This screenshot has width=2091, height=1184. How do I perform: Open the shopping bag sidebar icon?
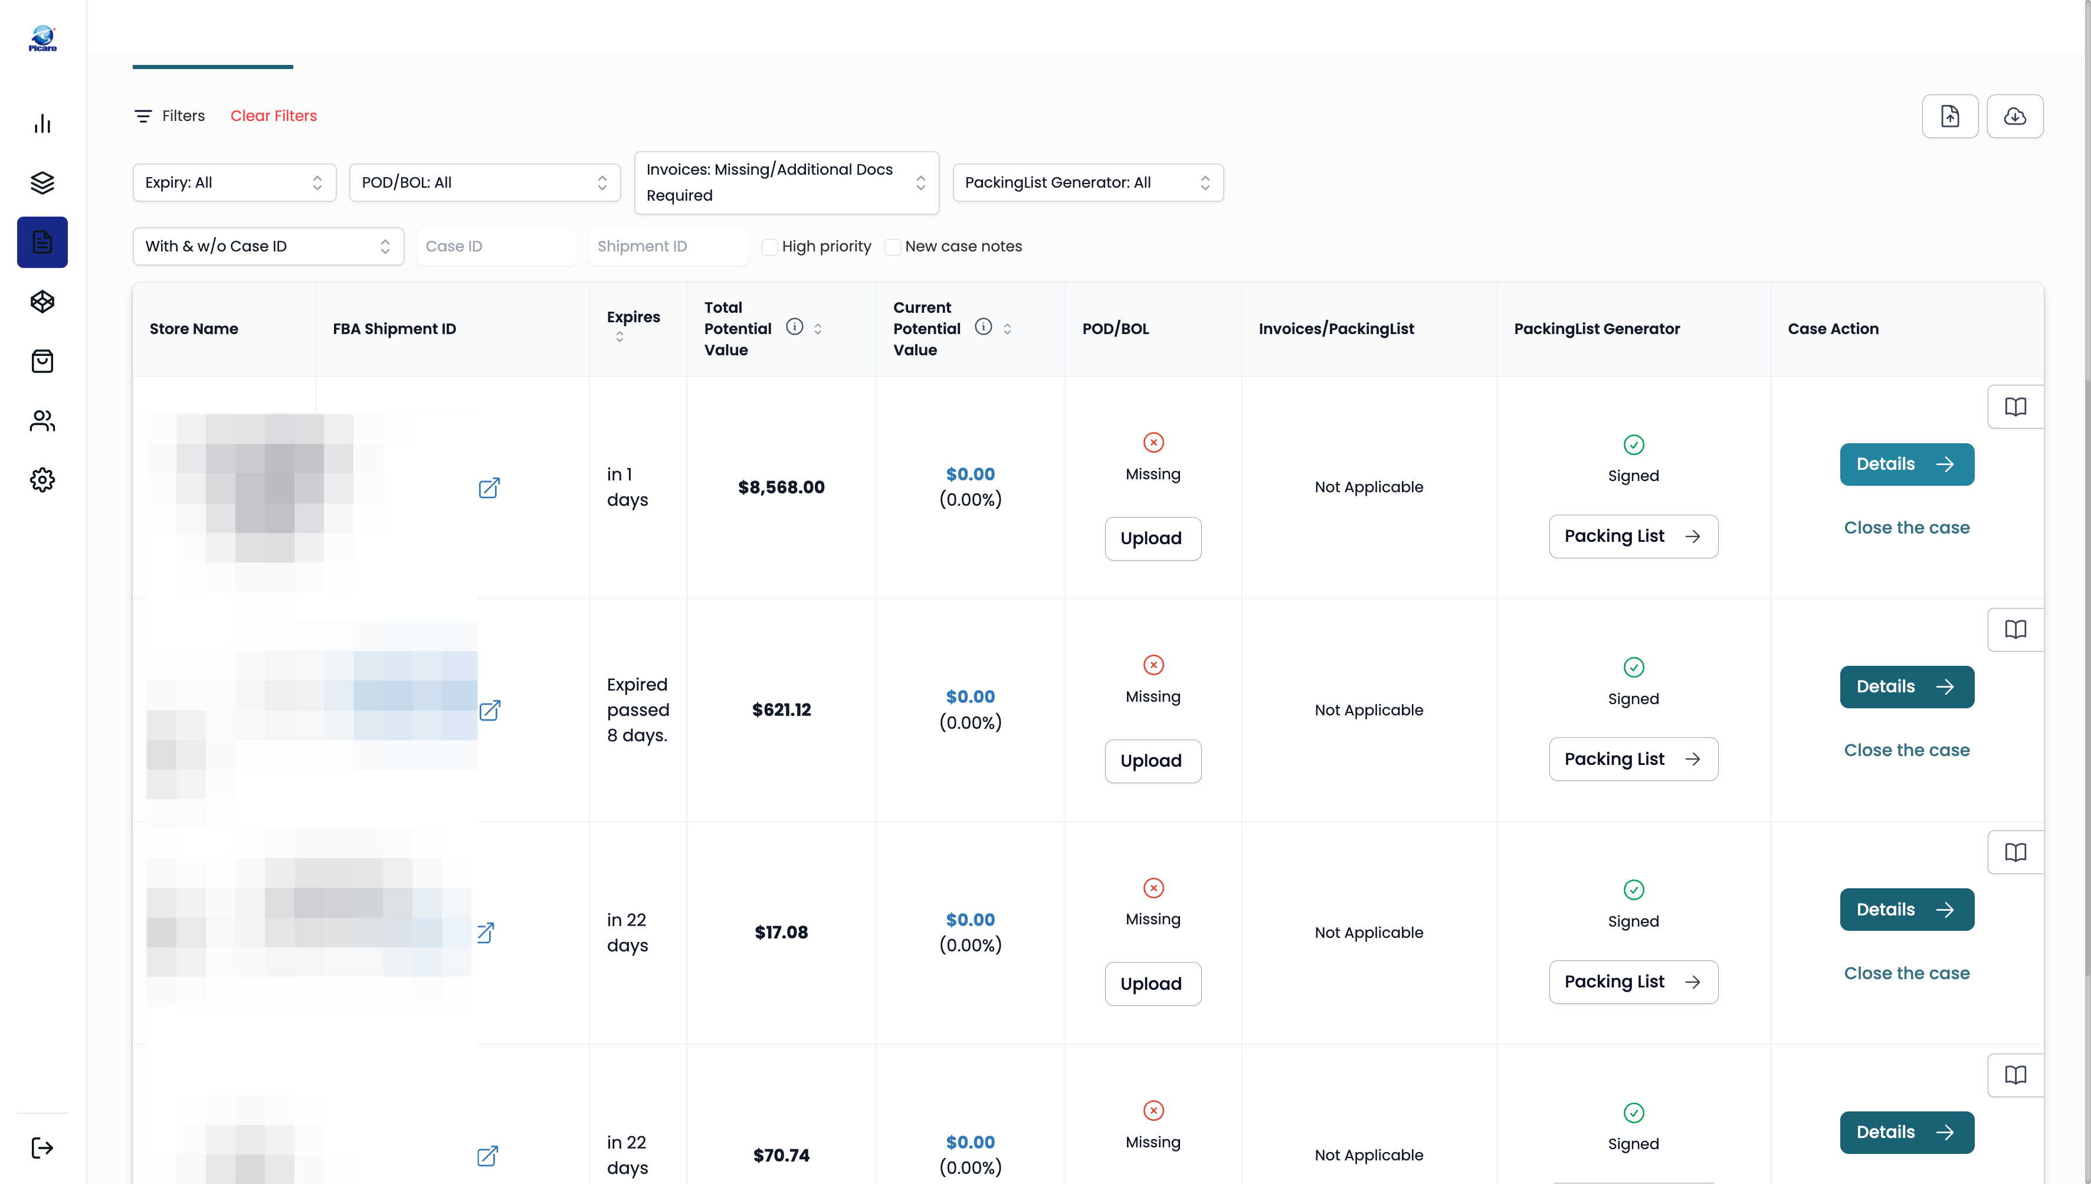42,361
